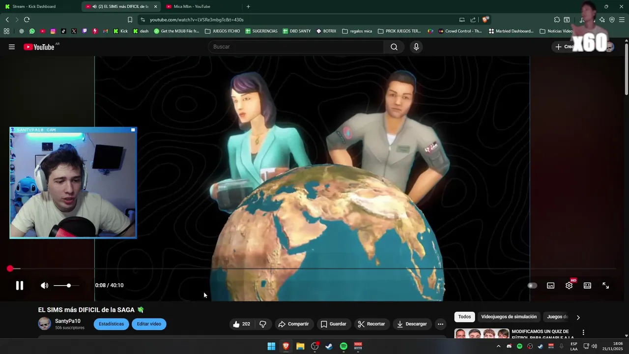Screen dimensions: 629x354
Task: Open Spotify from the taskbar
Action: [343, 346]
